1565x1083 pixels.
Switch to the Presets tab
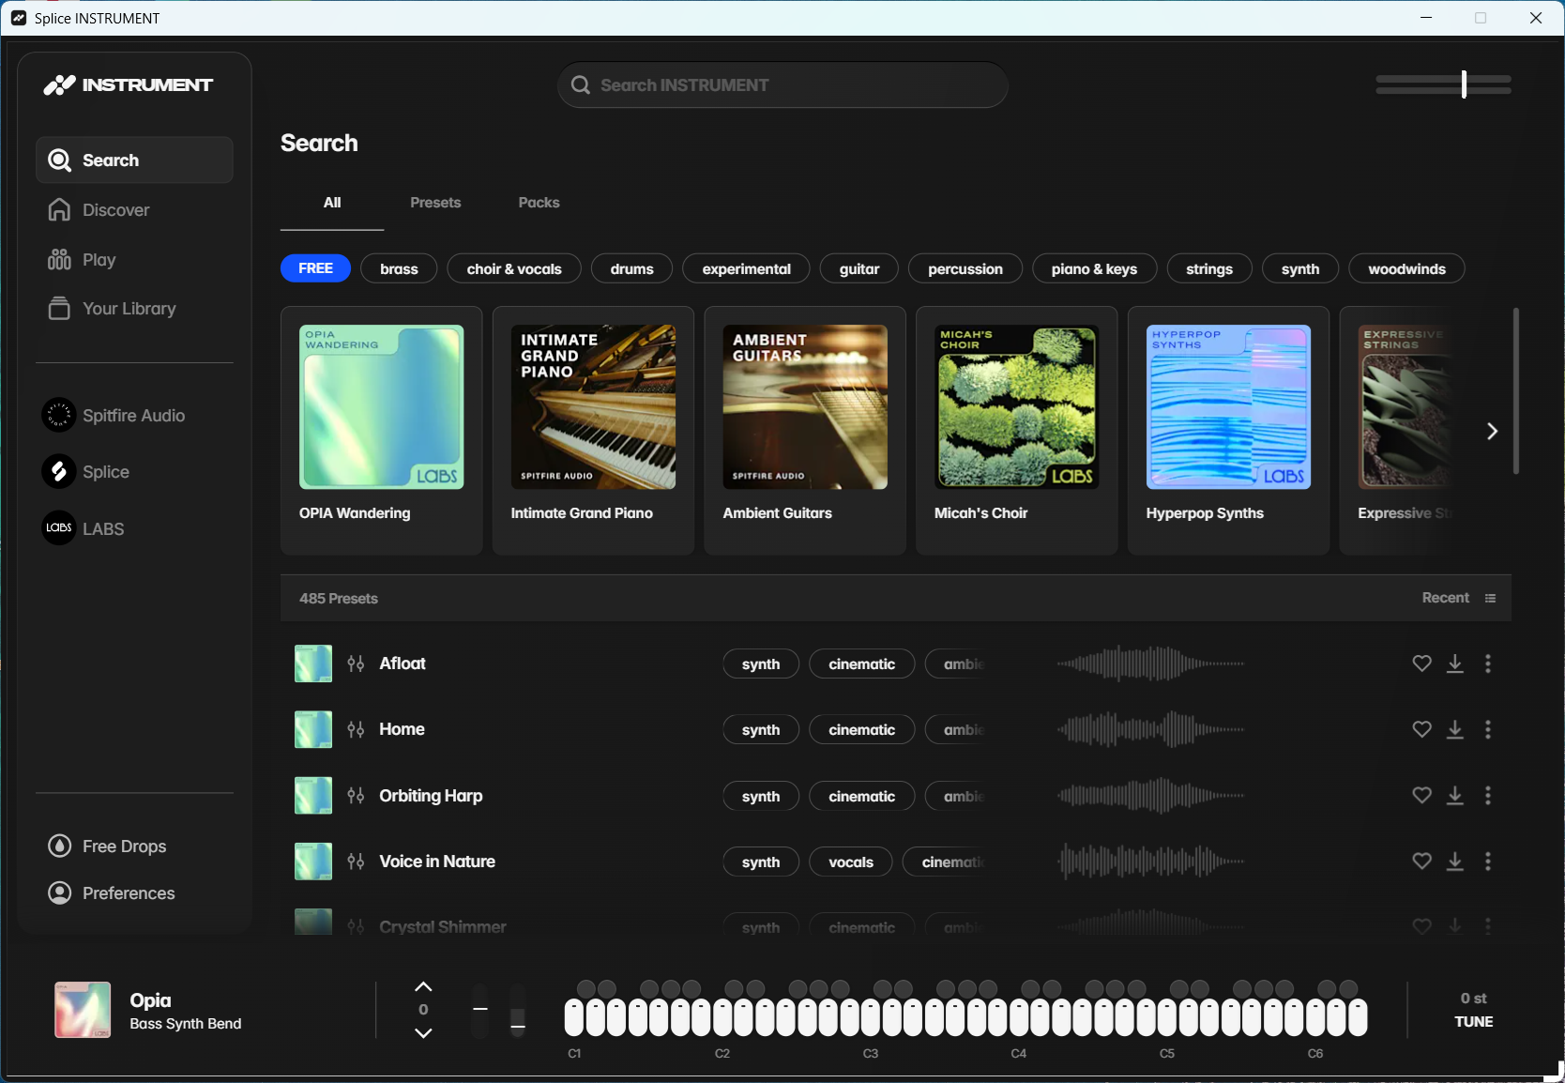(x=435, y=203)
